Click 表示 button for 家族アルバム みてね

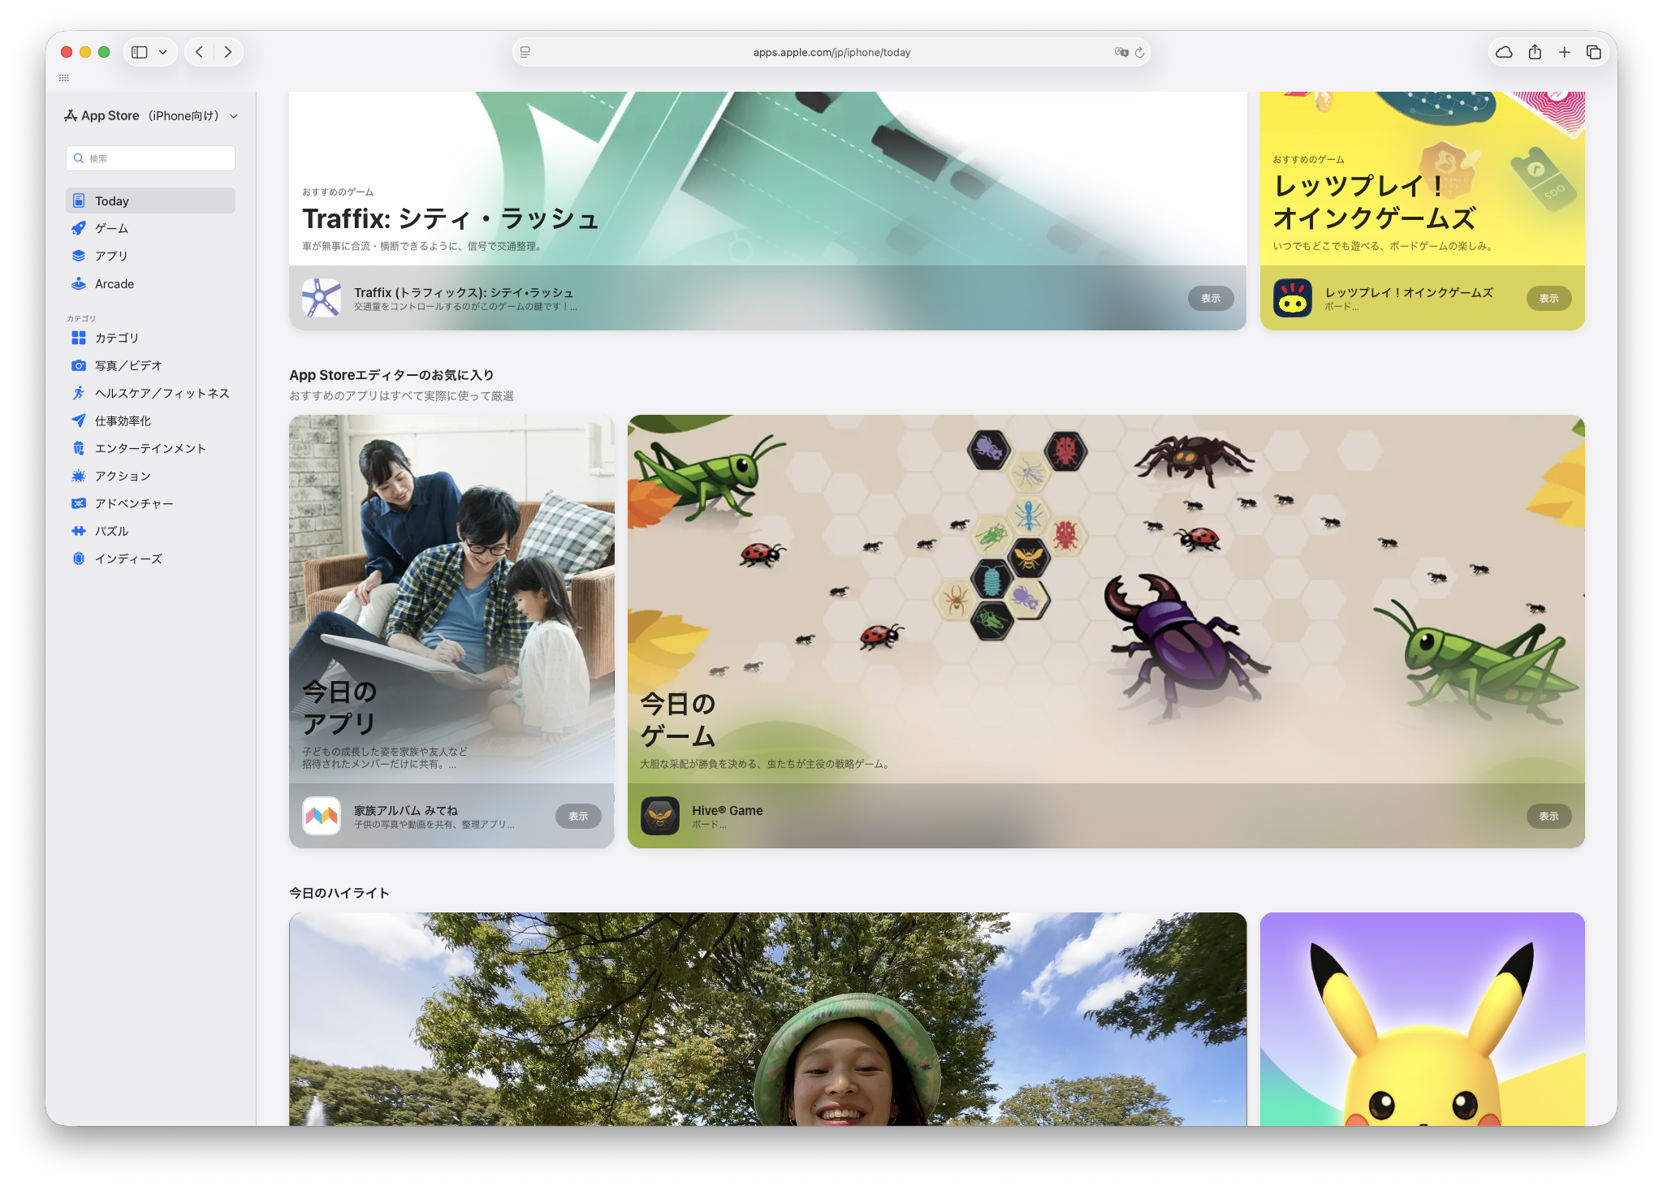578,816
